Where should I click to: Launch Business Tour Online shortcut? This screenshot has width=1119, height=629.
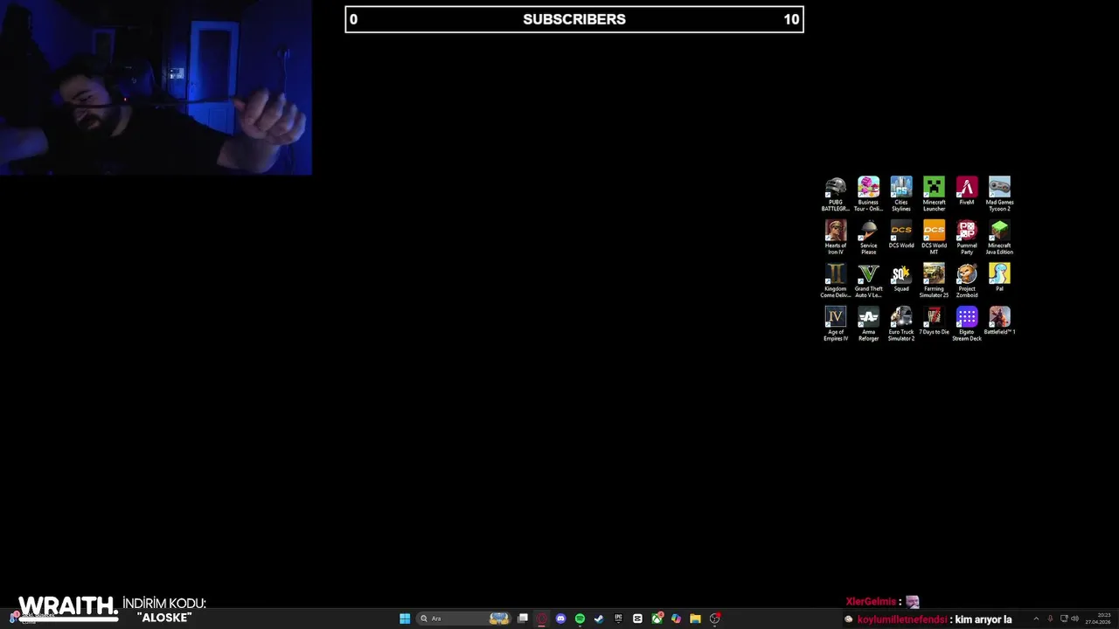(x=868, y=194)
